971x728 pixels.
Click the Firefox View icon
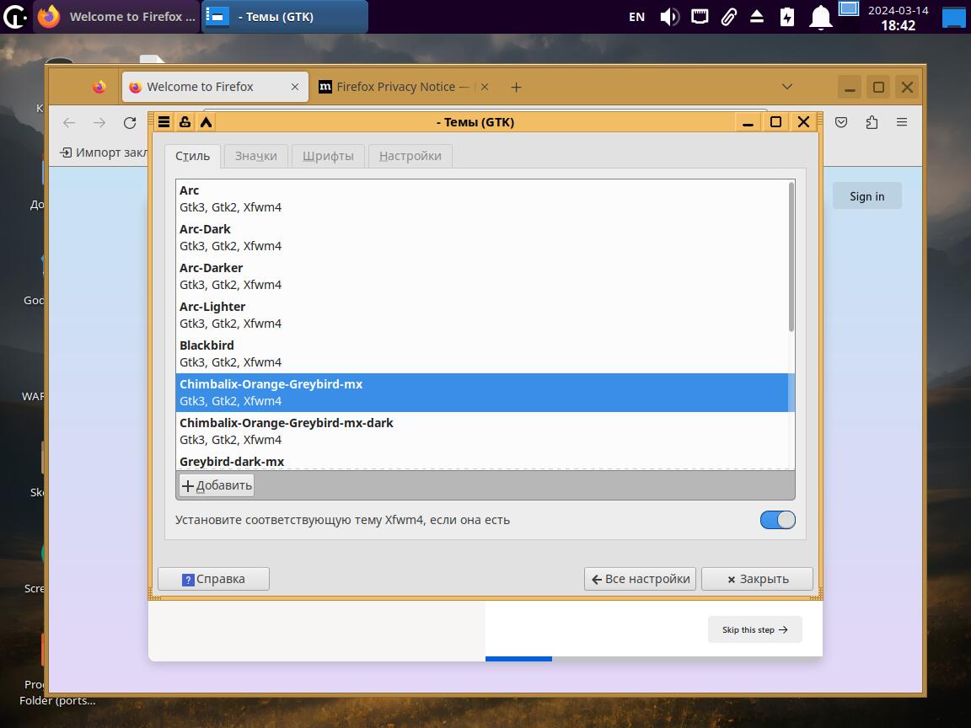pos(99,88)
